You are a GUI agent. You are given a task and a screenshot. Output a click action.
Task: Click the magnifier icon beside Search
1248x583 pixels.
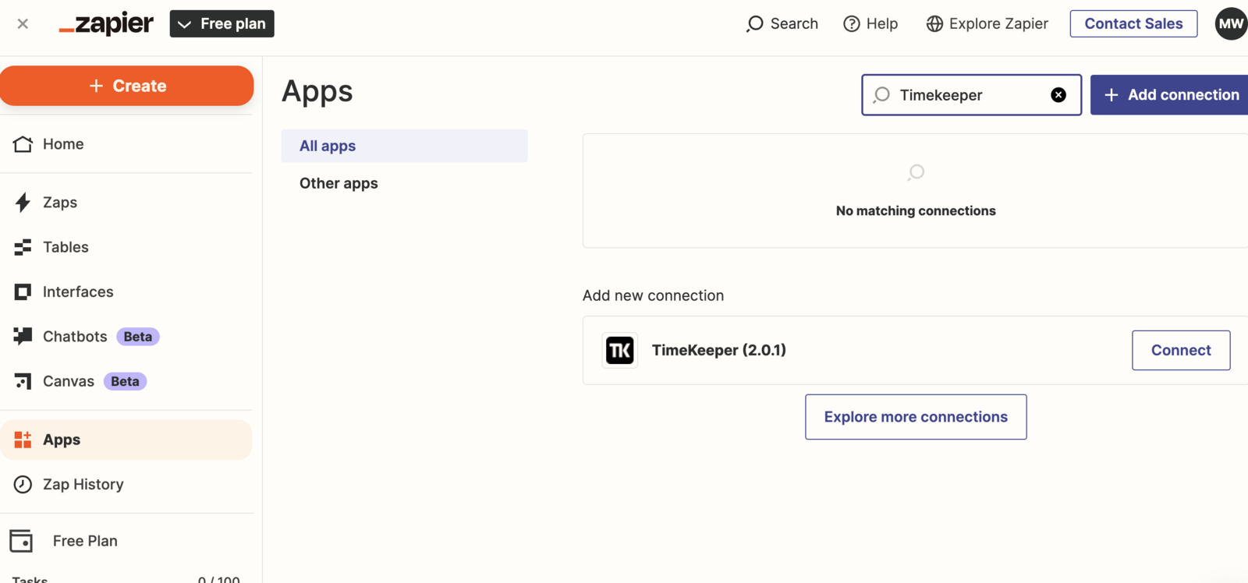pyautogui.click(x=754, y=24)
